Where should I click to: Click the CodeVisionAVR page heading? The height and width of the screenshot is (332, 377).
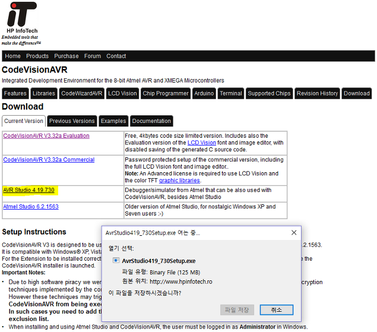click(34, 69)
